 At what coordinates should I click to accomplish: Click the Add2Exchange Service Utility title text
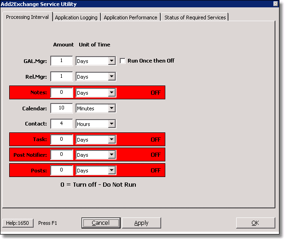pos(39,4)
